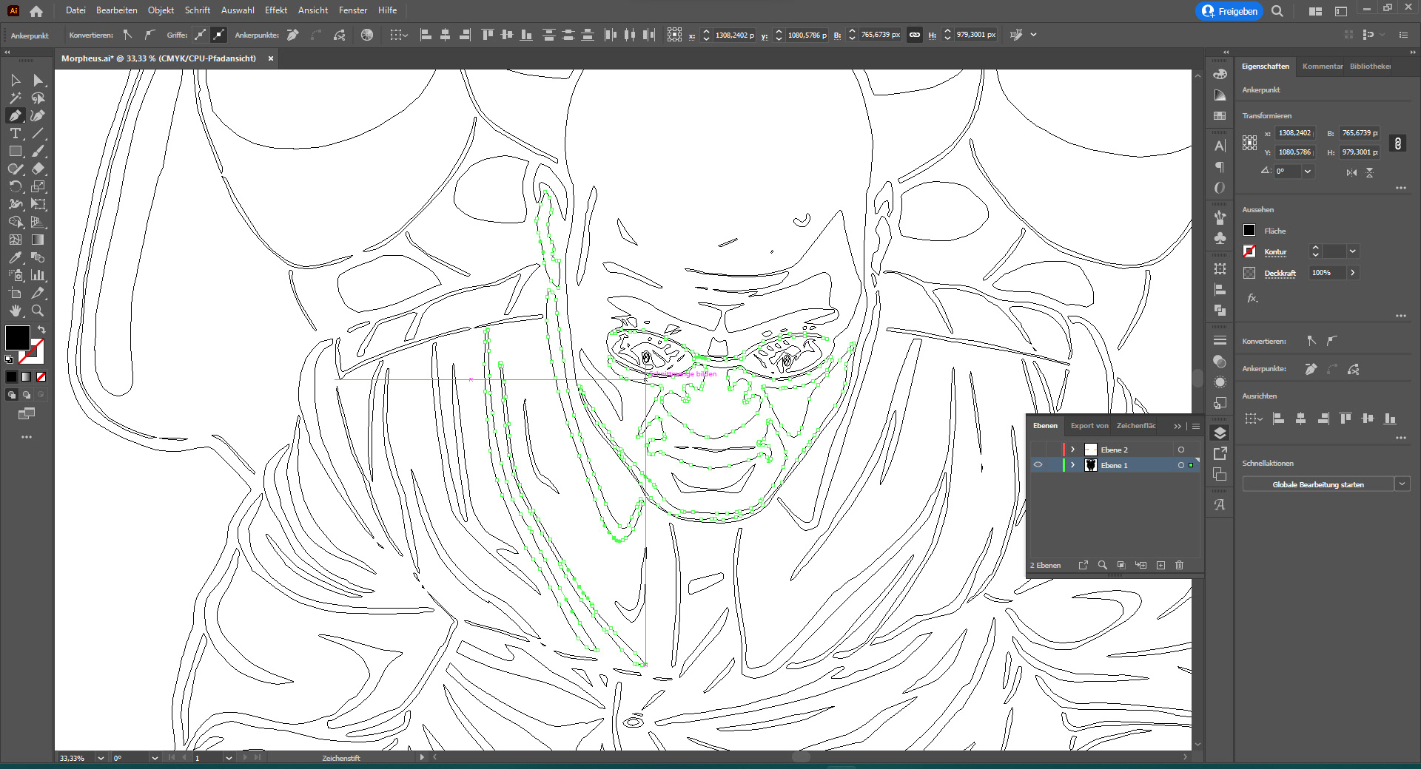Open the Fenster menu

point(353,10)
